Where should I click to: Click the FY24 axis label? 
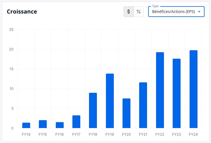point(193,134)
